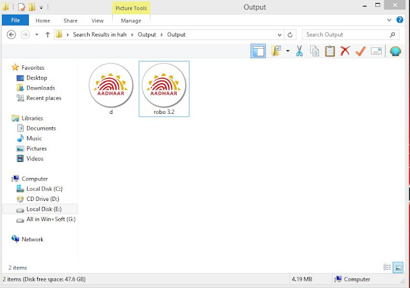The height and width of the screenshot is (288, 410).
Task: Open Desktop in Favorites
Action: [37, 77]
